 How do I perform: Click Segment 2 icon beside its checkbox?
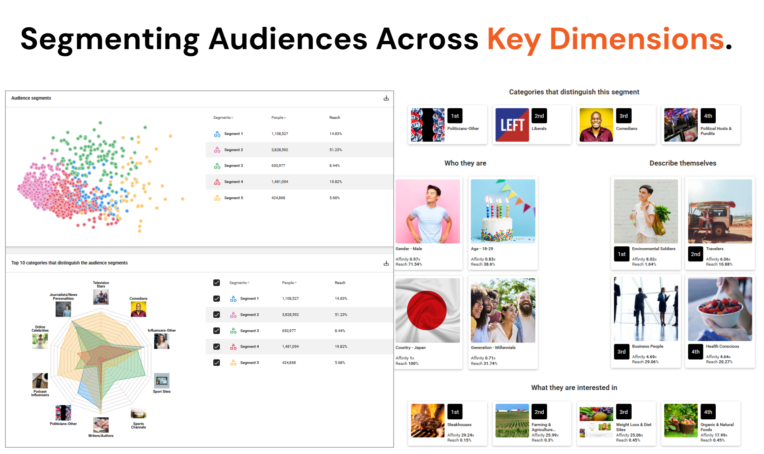233,314
